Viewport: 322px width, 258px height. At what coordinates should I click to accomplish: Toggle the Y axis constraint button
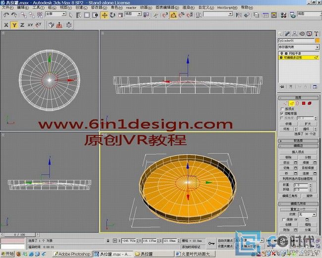14,25
